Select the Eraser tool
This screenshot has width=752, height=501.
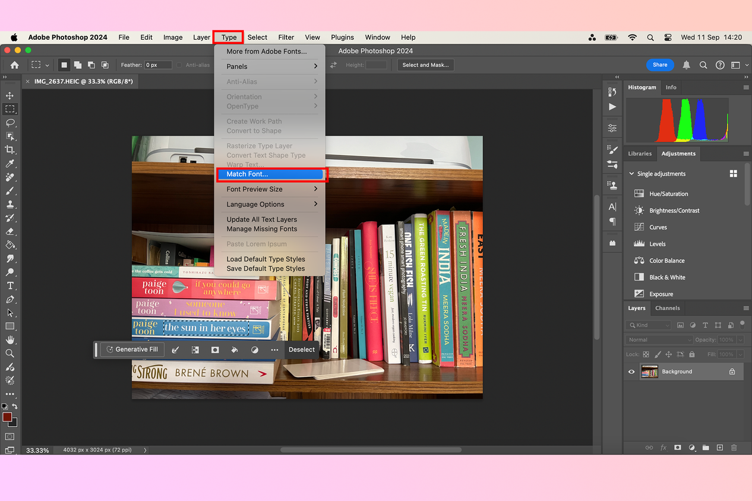pyautogui.click(x=10, y=232)
